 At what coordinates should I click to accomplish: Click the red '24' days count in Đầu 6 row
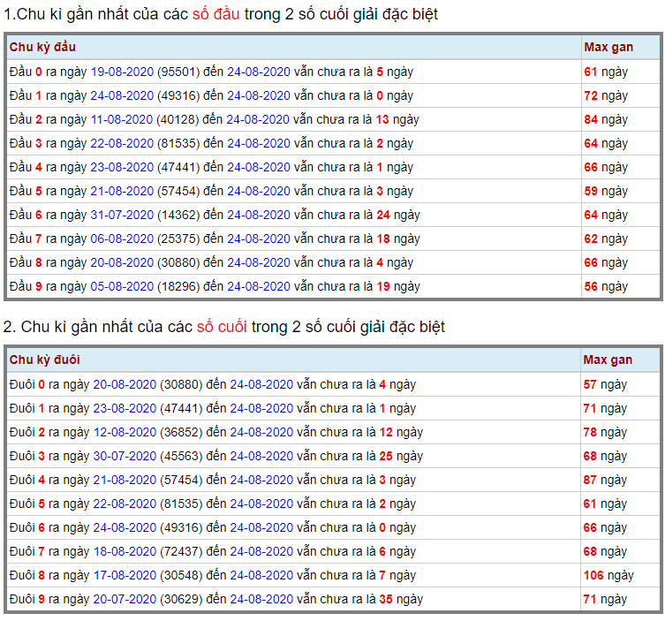coord(383,215)
